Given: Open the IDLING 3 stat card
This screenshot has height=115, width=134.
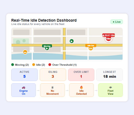Looking at the screenshot, I should [53, 75].
